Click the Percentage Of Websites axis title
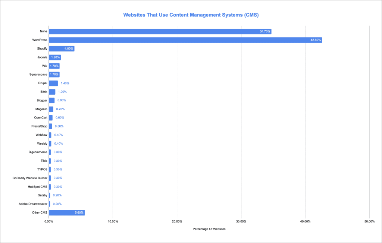This screenshot has width=382, height=243. (209, 229)
